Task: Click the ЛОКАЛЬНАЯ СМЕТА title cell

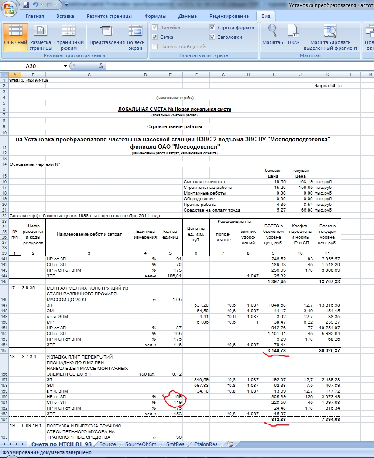Action: [x=175, y=109]
